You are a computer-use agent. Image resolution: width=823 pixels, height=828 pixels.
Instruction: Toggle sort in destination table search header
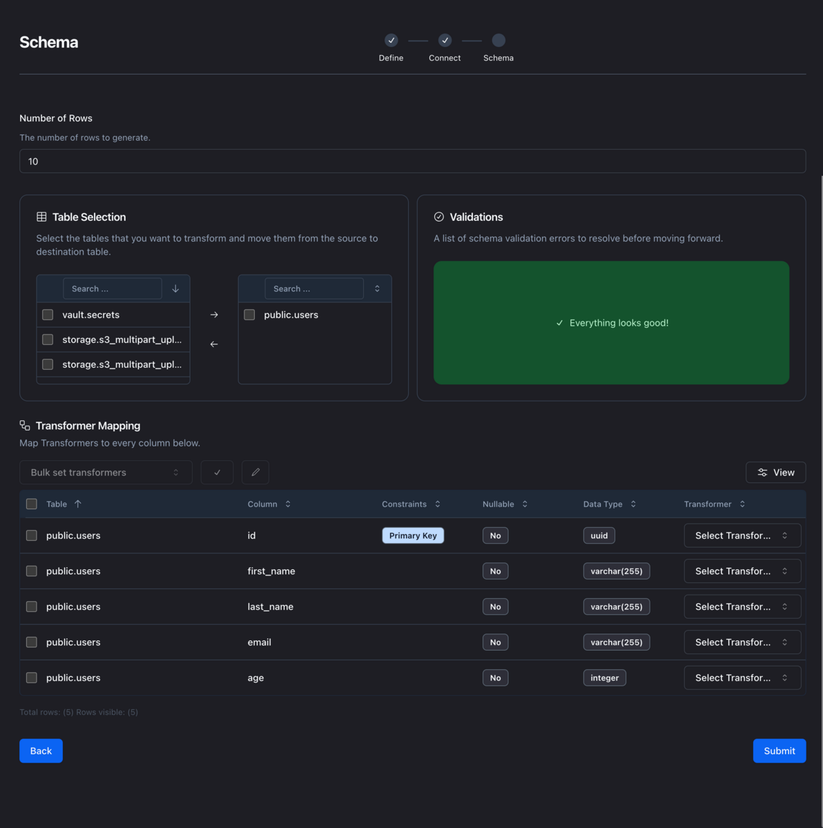click(377, 288)
